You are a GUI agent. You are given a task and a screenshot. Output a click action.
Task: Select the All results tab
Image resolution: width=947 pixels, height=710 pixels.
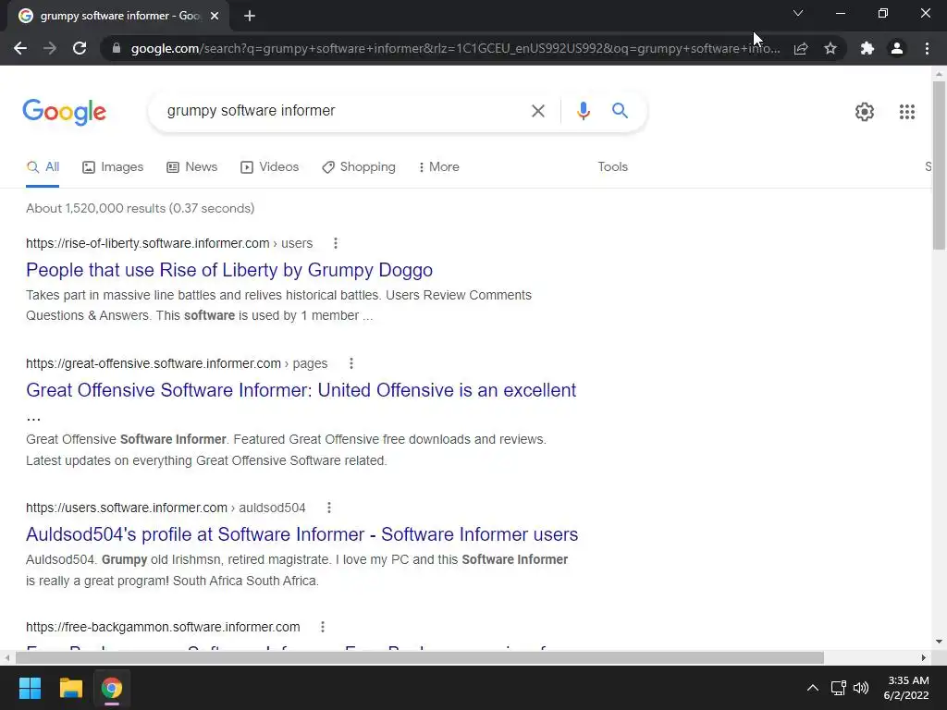coord(43,167)
